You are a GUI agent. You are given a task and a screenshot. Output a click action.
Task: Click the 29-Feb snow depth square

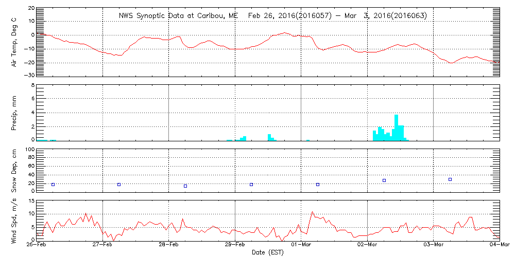[x=251, y=185]
